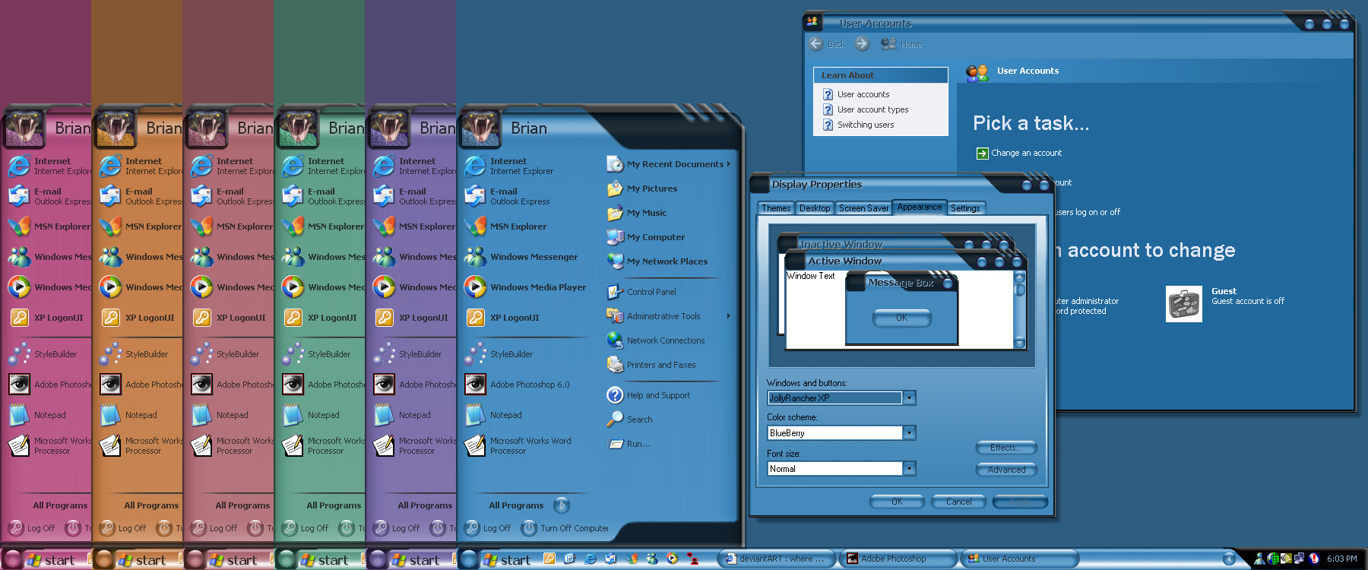
Task: Open My Music folder
Action: pos(637,213)
